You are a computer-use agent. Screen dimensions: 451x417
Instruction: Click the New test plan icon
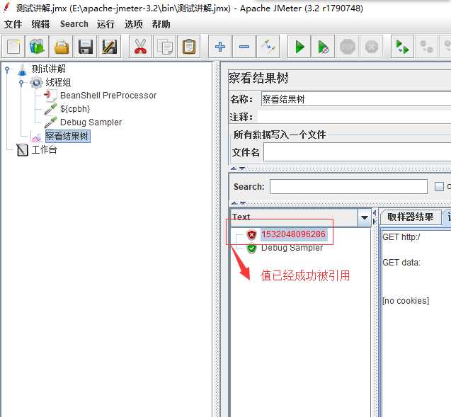click(x=13, y=47)
